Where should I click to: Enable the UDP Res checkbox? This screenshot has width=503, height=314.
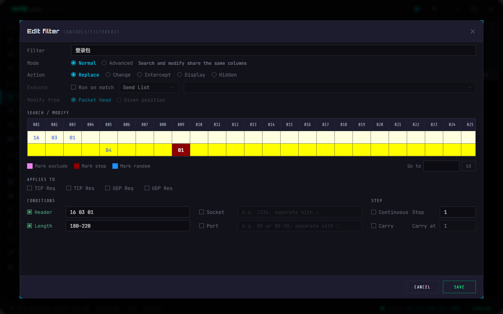147,188
